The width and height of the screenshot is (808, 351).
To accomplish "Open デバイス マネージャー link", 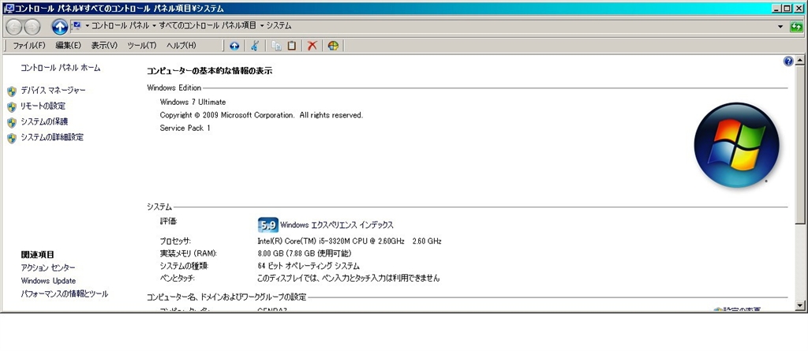I will (x=53, y=91).
